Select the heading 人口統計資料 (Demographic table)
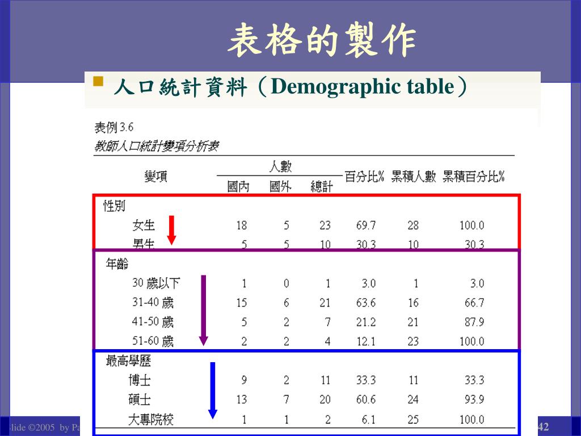 pos(290,87)
